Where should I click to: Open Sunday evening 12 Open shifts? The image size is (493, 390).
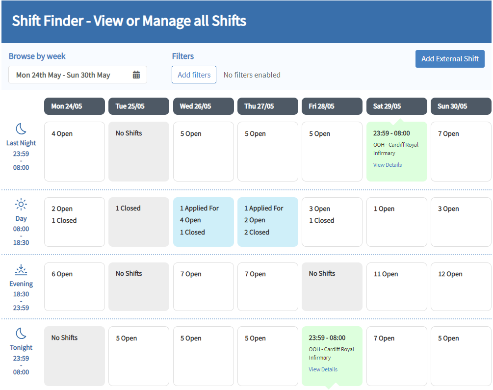click(x=461, y=287)
